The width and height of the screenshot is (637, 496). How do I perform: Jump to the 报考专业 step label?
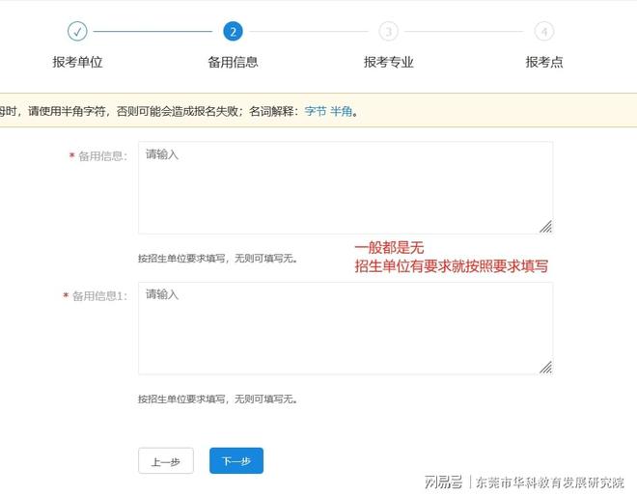click(x=388, y=62)
